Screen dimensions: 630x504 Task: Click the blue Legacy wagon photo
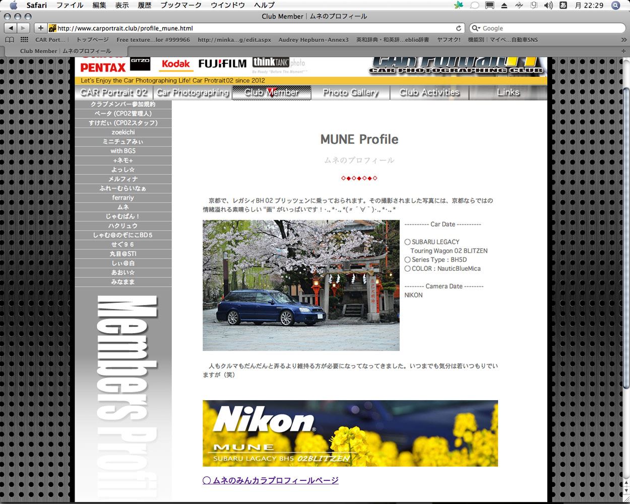(301, 285)
